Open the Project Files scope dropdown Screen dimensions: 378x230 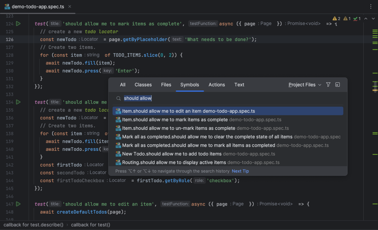coord(305,84)
